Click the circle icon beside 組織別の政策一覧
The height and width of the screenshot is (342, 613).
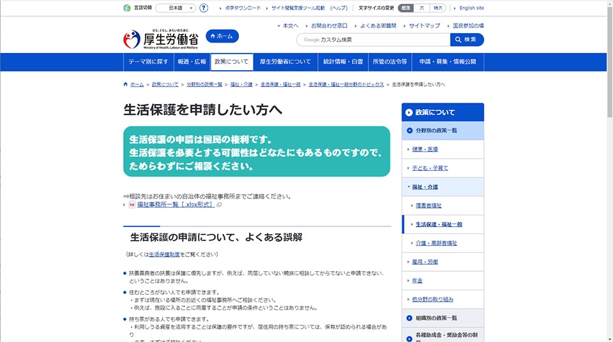pos(409,318)
